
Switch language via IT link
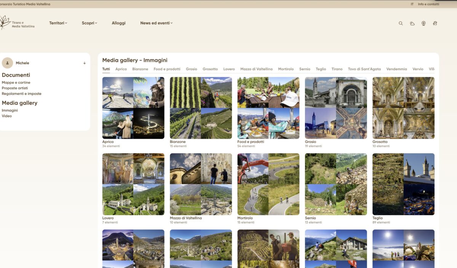click(412, 4)
